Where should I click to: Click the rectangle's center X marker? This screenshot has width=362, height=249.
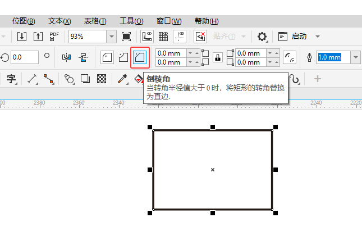pyautogui.click(x=213, y=170)
